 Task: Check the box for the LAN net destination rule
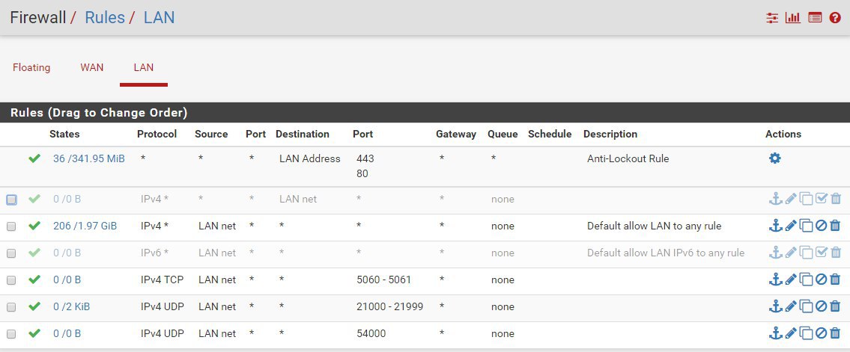point(11,200)
